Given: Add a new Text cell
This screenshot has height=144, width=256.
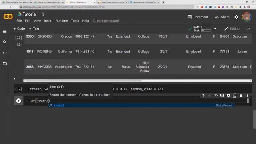Looking at the screenshot, I should (34, 29).
